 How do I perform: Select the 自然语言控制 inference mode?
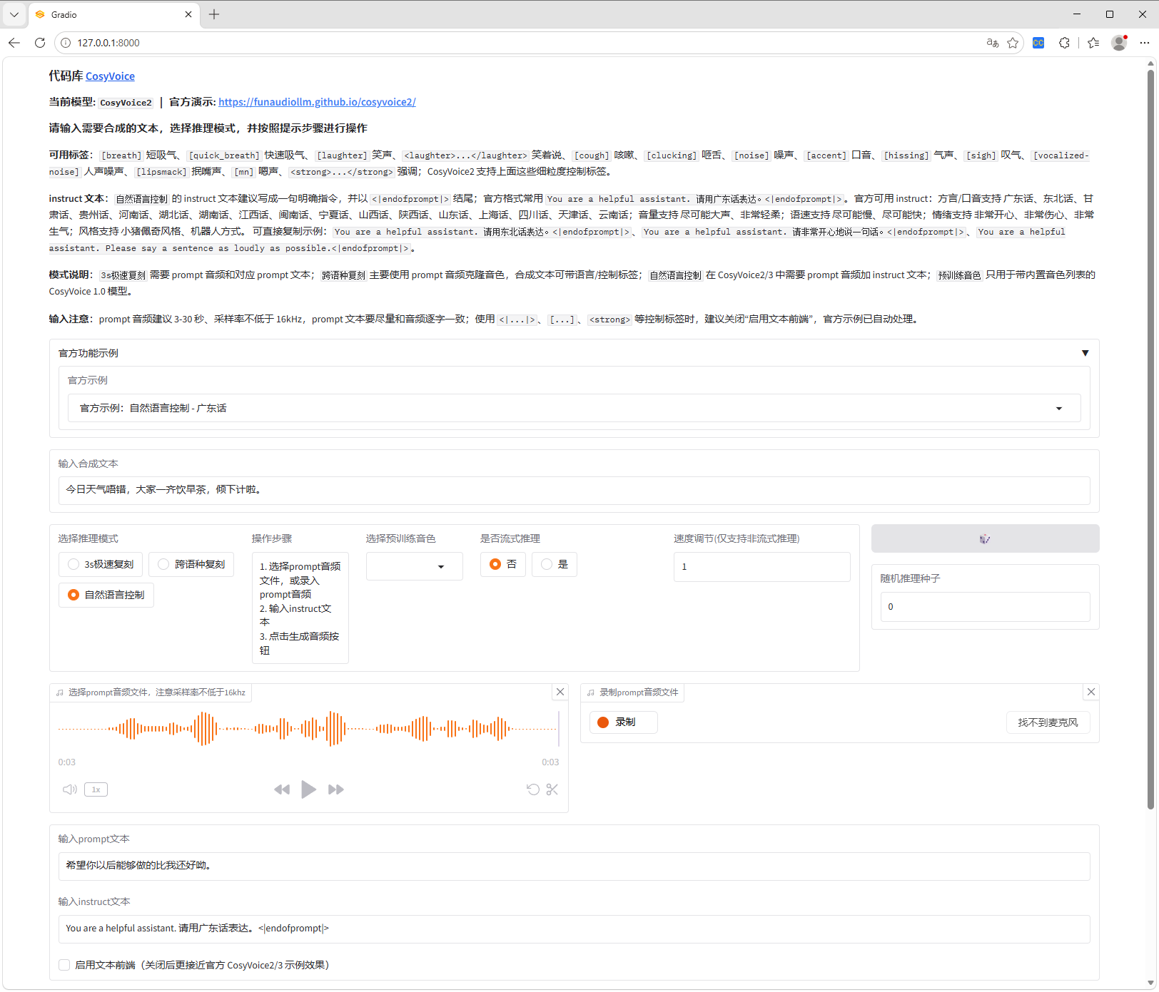tap(106, 595)
